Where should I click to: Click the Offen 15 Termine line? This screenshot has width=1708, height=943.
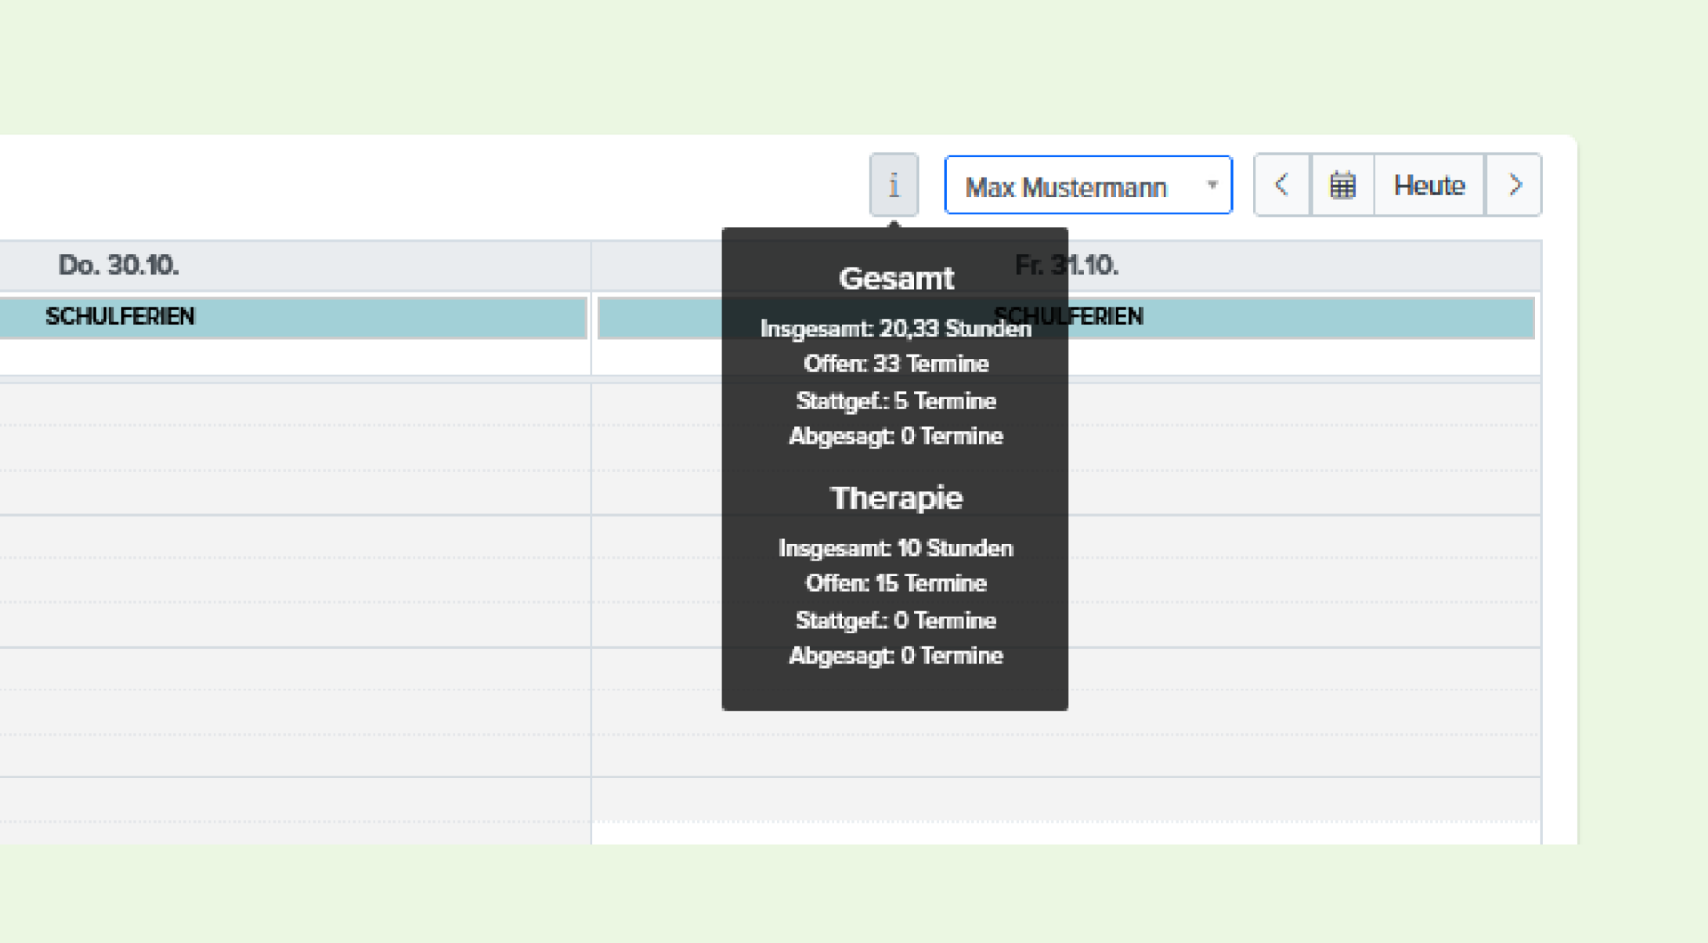[x=896, y=584]
